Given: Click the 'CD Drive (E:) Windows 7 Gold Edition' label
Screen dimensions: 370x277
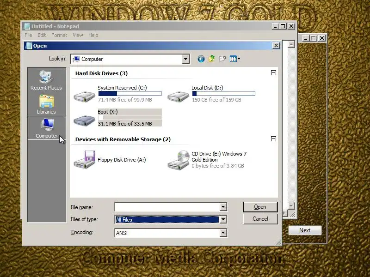Looking at the screenshot, I should coord(219,157).
